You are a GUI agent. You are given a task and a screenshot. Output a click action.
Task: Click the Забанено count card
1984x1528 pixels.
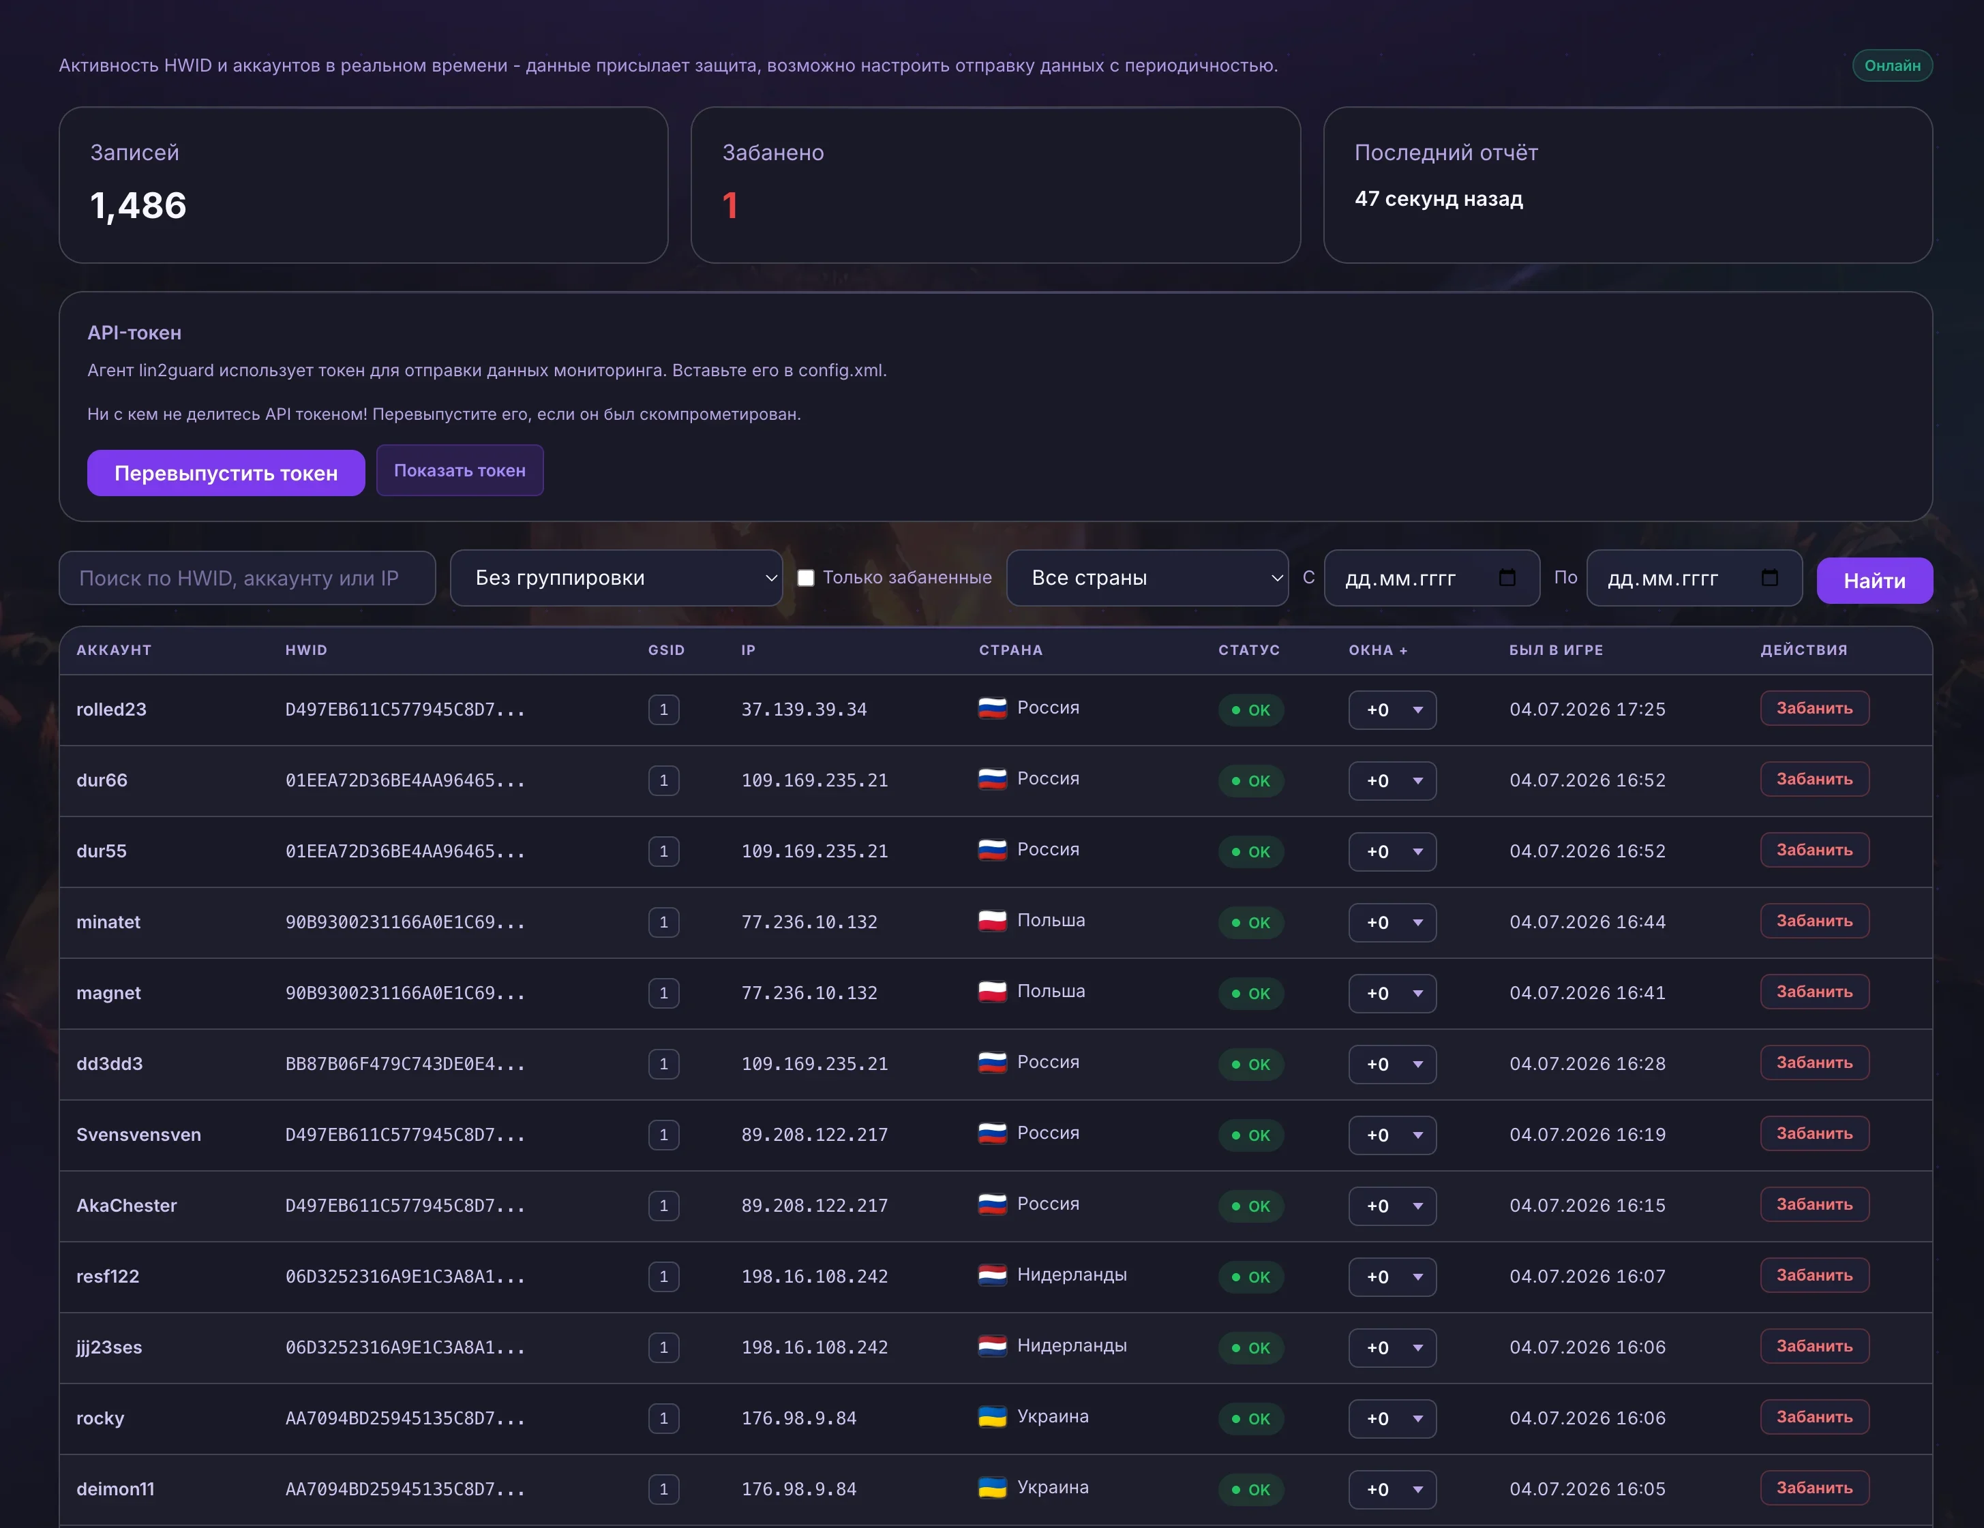[x=995, y=185]
